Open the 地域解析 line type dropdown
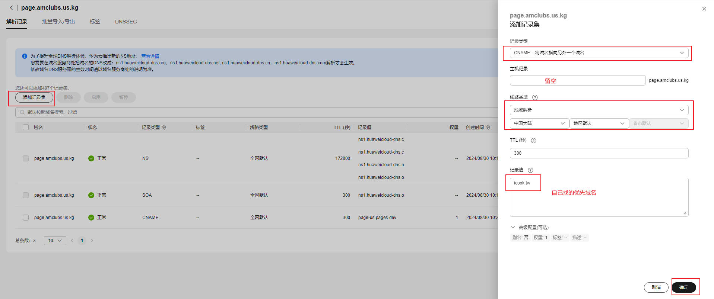Screen dimensions: 714x299 point(599,110)
